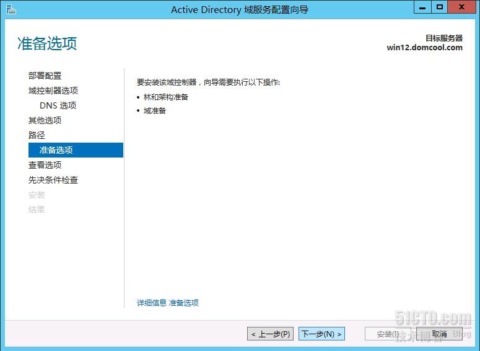Close the configuration wizard window

[462, 7]
